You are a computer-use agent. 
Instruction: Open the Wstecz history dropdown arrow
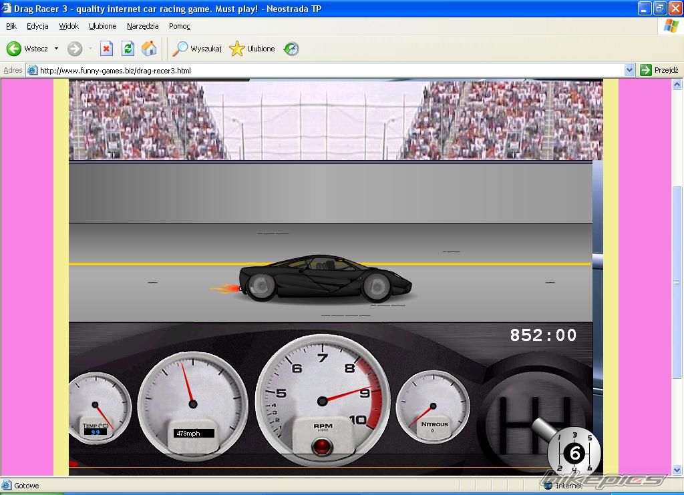pos(56,49)
